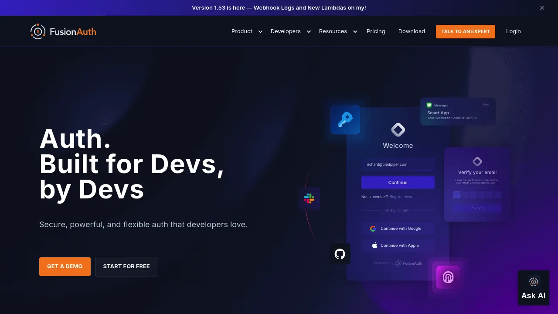Click the Start for Free button

coord(126,266)
